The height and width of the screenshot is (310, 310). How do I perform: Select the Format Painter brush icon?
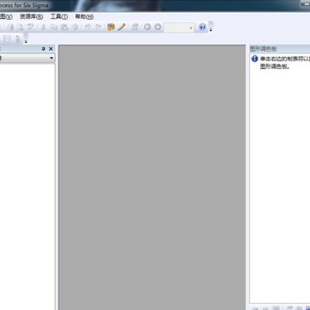click(x=75, y=28)
